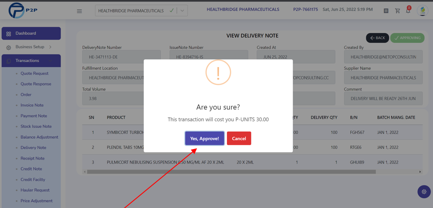This screenshot has width=433, height=208.
Task: Click SYMBICORT TURBOH product cell
Action: tap(125, 133)
